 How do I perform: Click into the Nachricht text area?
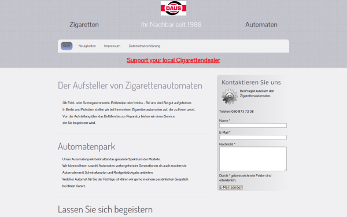click(x=253, y=159)
